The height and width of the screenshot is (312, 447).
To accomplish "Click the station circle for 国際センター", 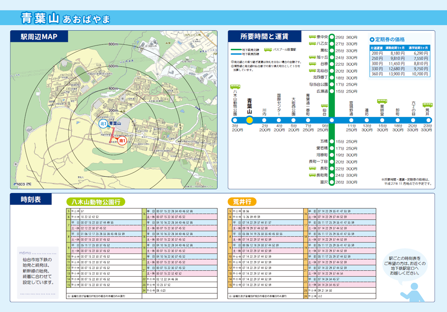I will 279,120.
